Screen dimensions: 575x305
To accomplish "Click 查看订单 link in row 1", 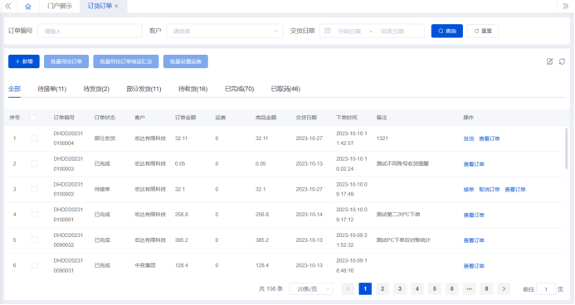I will click(490, 138).
